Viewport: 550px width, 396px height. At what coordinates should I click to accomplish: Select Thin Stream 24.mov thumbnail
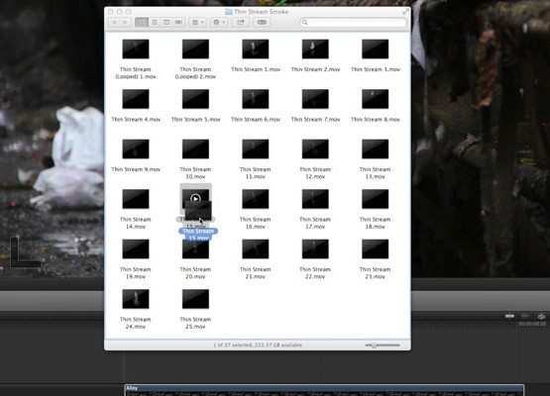[136, 299]
